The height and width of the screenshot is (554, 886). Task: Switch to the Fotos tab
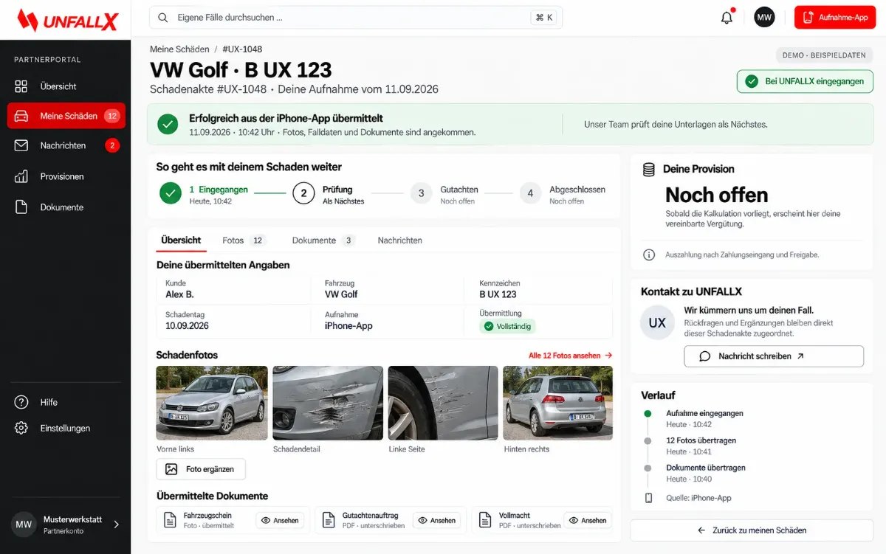coord(244,240)
